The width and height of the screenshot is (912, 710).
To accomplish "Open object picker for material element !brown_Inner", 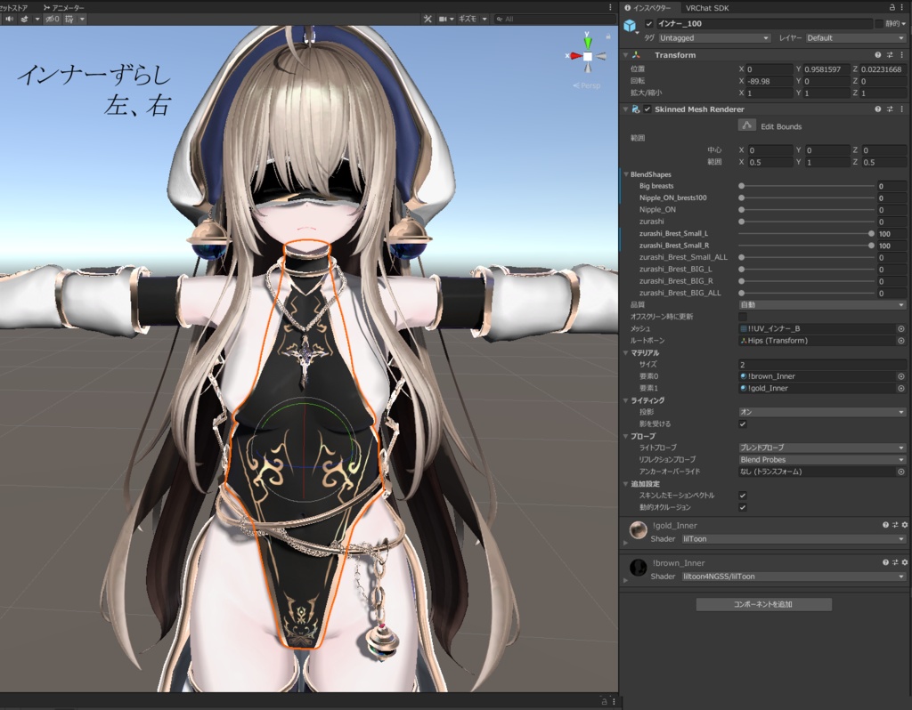I will click(901, 376).
